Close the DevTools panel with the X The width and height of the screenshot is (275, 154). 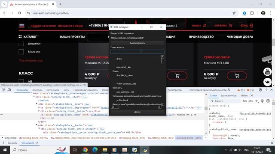[272, 90]
